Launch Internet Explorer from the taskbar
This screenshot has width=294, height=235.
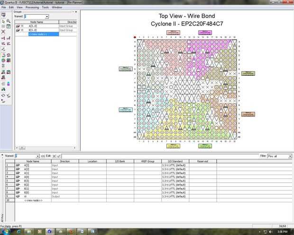[19, 232]
